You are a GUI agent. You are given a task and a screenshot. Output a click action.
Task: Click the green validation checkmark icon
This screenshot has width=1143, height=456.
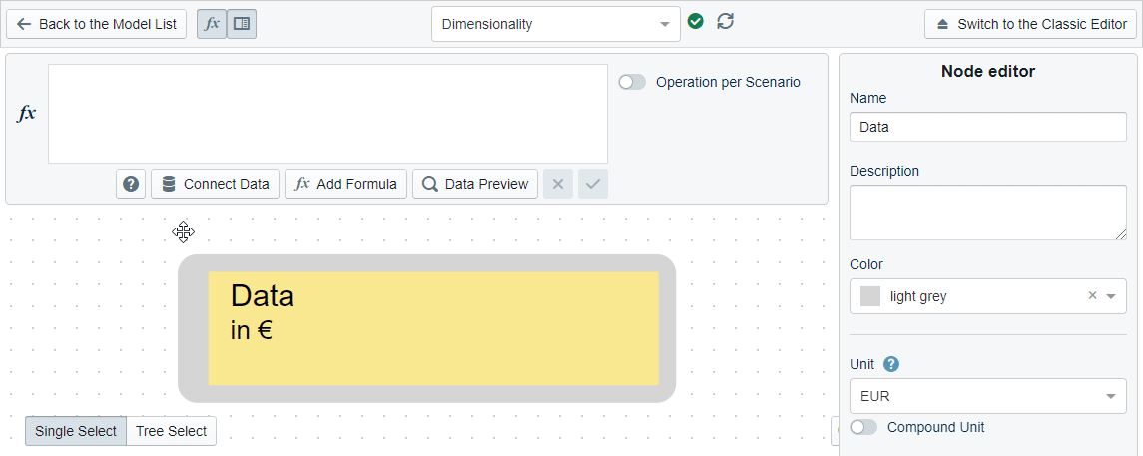coord(696,21)
